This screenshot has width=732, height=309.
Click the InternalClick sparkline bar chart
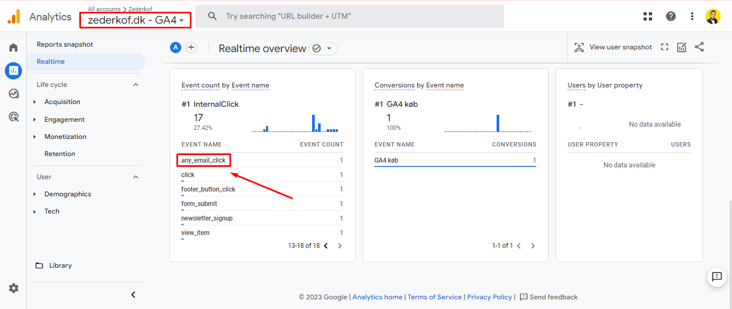coord(295,123)
